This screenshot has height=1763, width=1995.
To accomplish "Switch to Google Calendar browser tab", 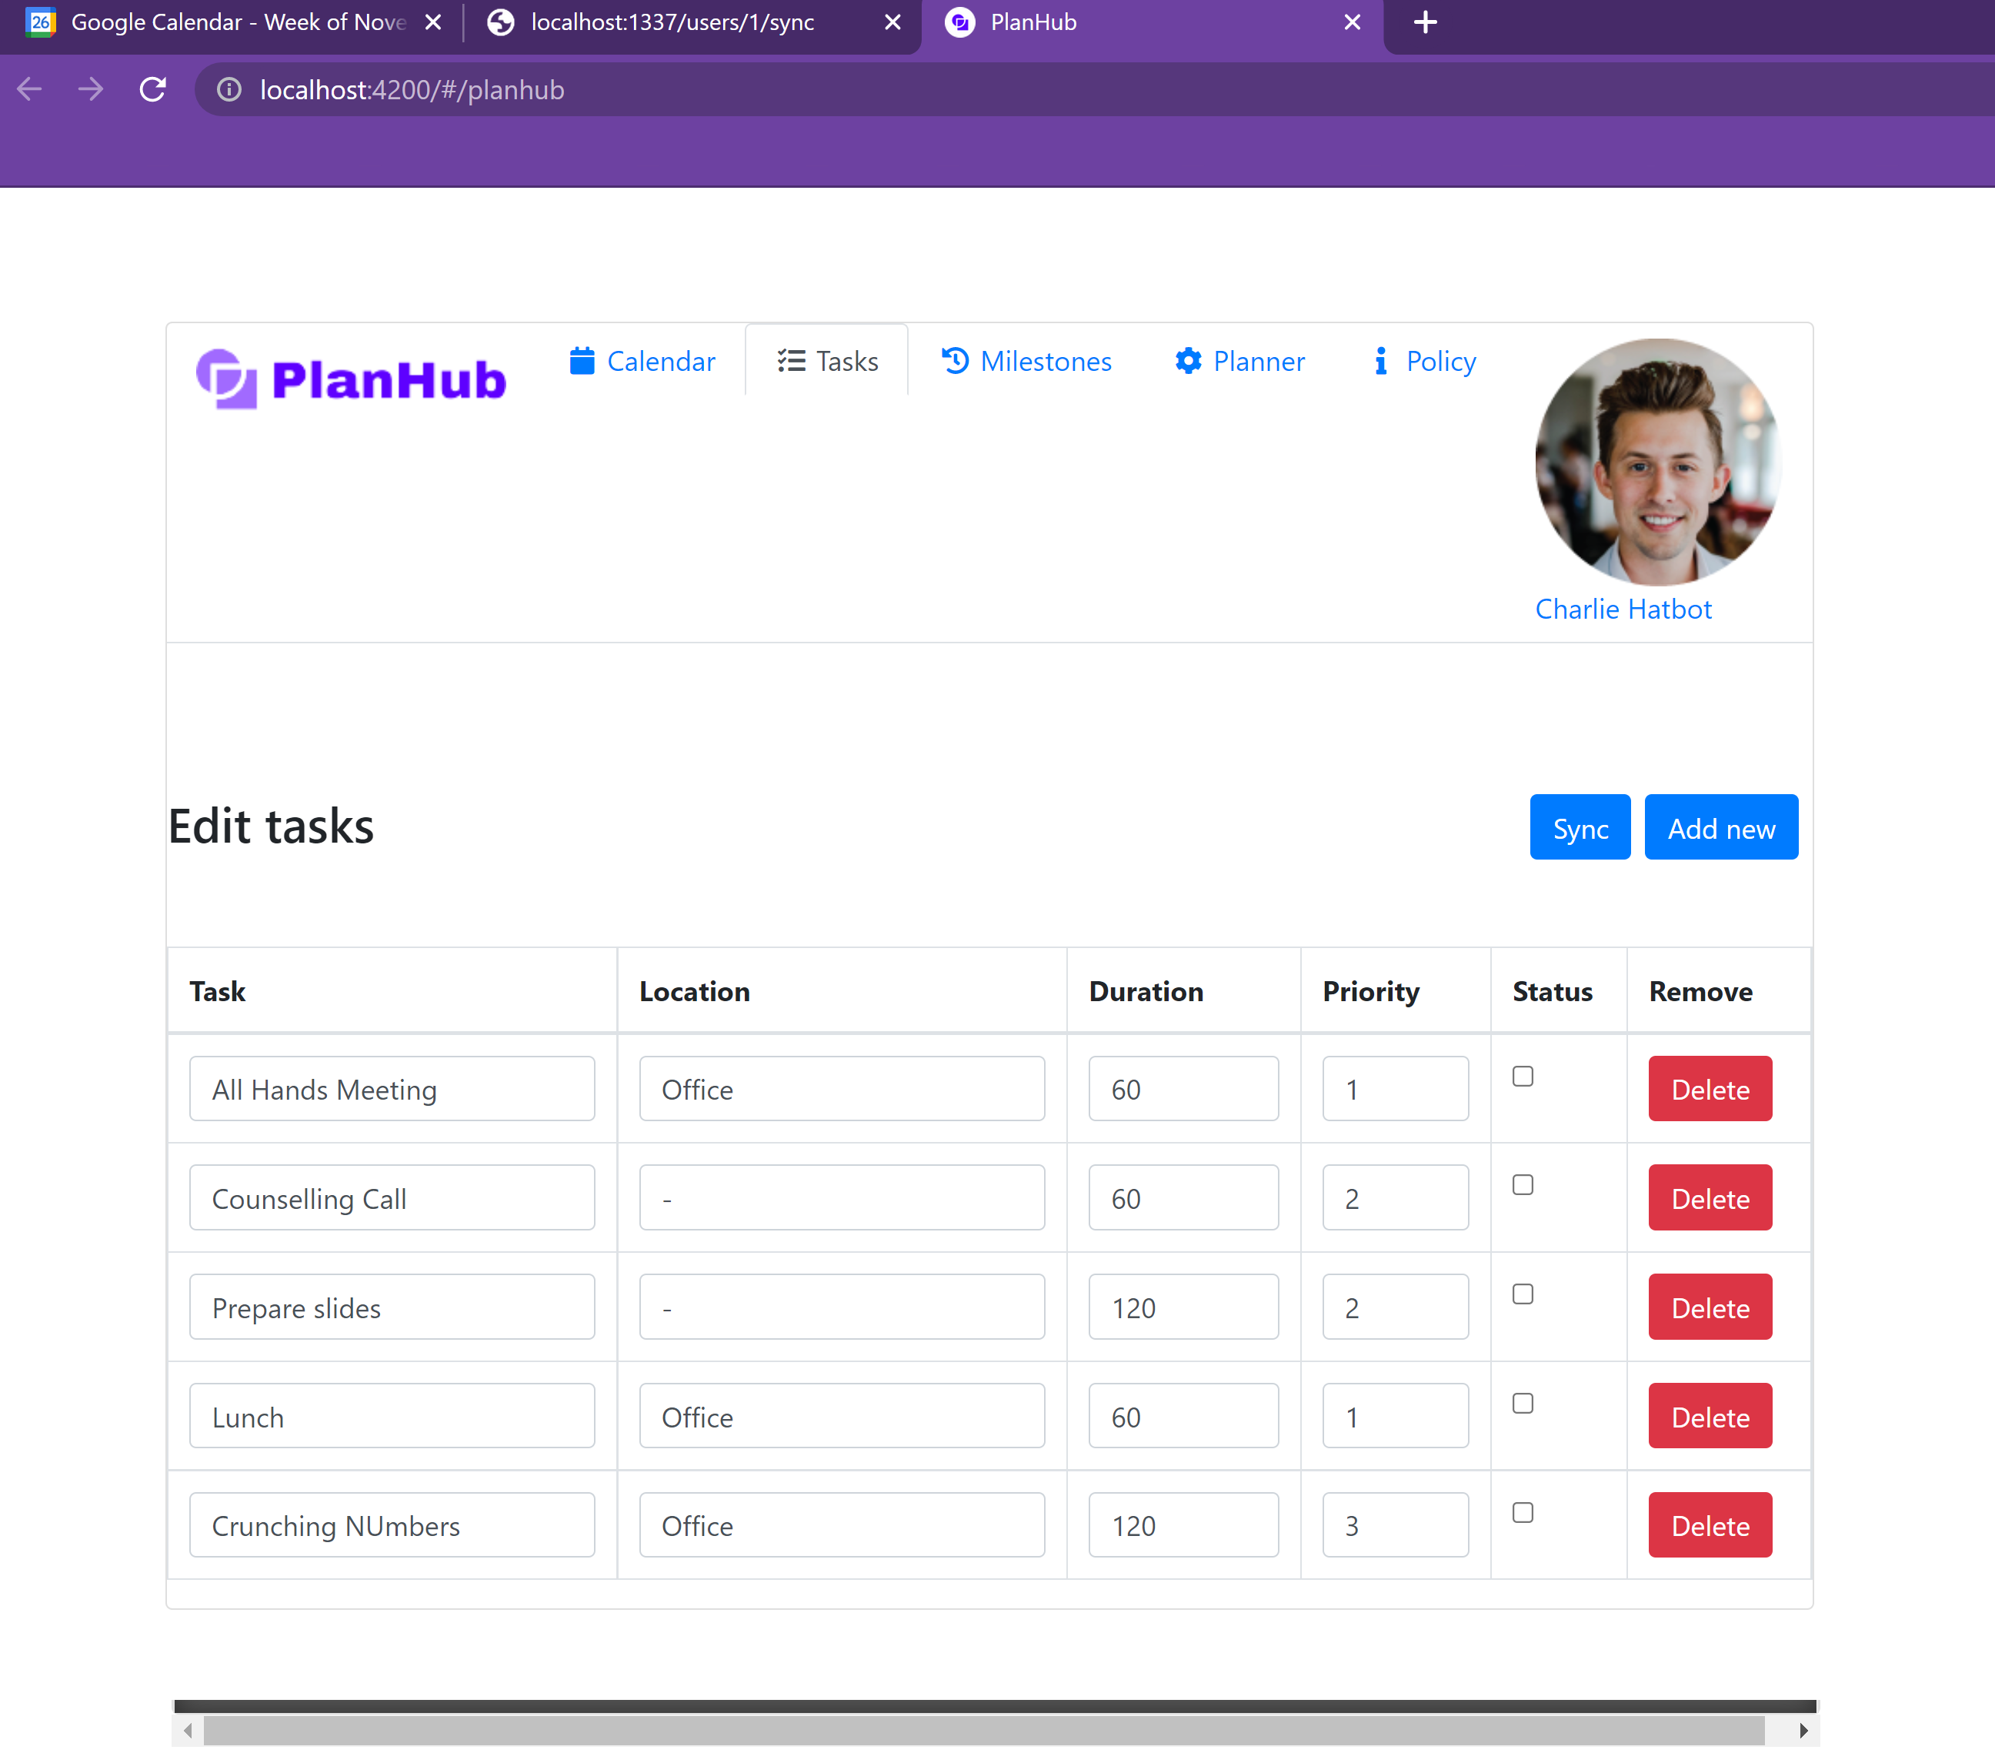I will pyautogui.click(x=225, y=22).
